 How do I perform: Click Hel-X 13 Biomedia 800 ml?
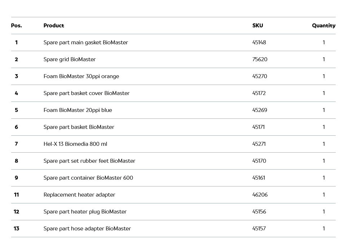pyautogui.click(x=75, y=144)
